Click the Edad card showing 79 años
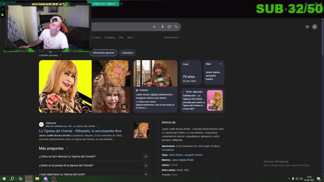Viewport: 324px width, 182px height. click(191, 72)
